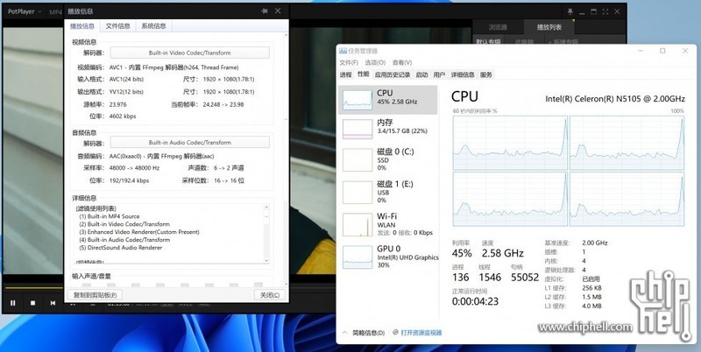Click the first CPU core usage graph
Image resolution: width=701 pixels, height=352 pixels.
coord(510,143)
